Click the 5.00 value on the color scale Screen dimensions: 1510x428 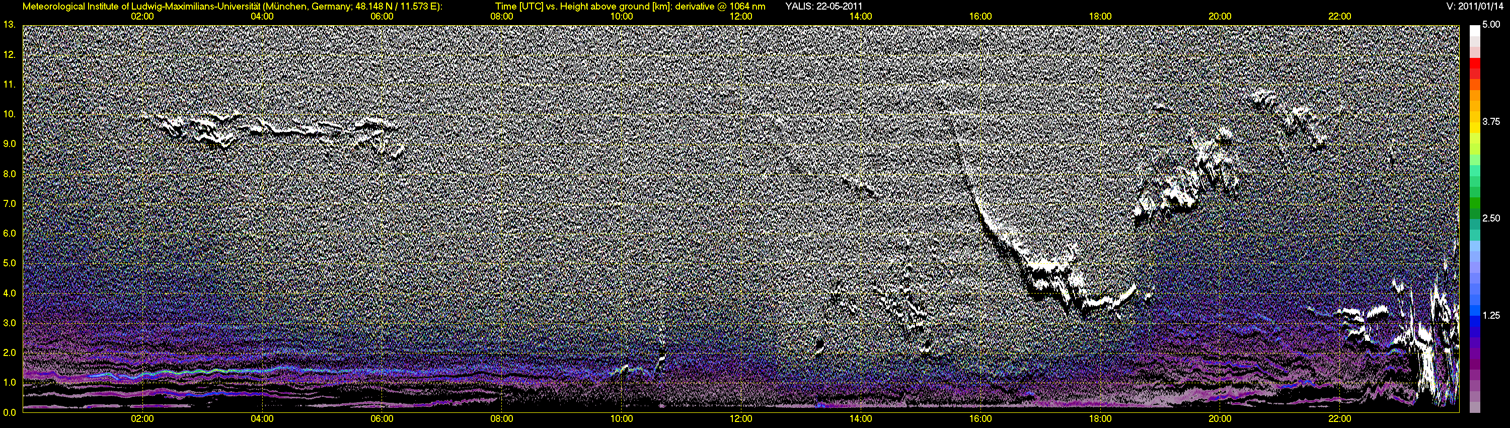click(1491, 25)
